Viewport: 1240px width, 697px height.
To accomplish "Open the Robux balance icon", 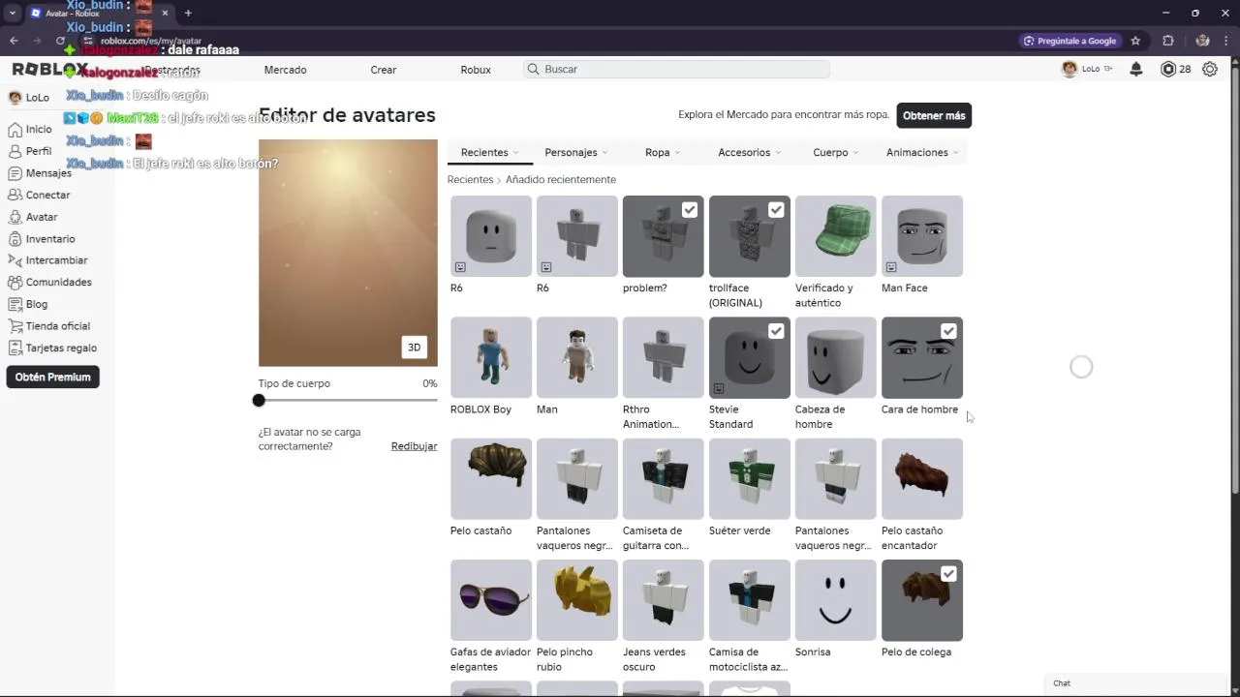I will [x=1168, y=70].
